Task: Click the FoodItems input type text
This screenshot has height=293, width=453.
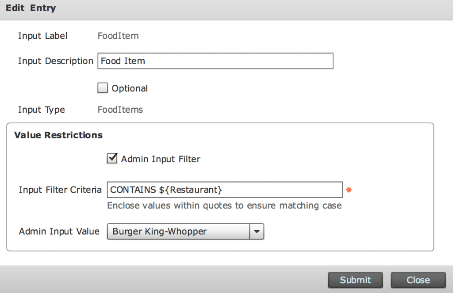Action: [120, 110]
